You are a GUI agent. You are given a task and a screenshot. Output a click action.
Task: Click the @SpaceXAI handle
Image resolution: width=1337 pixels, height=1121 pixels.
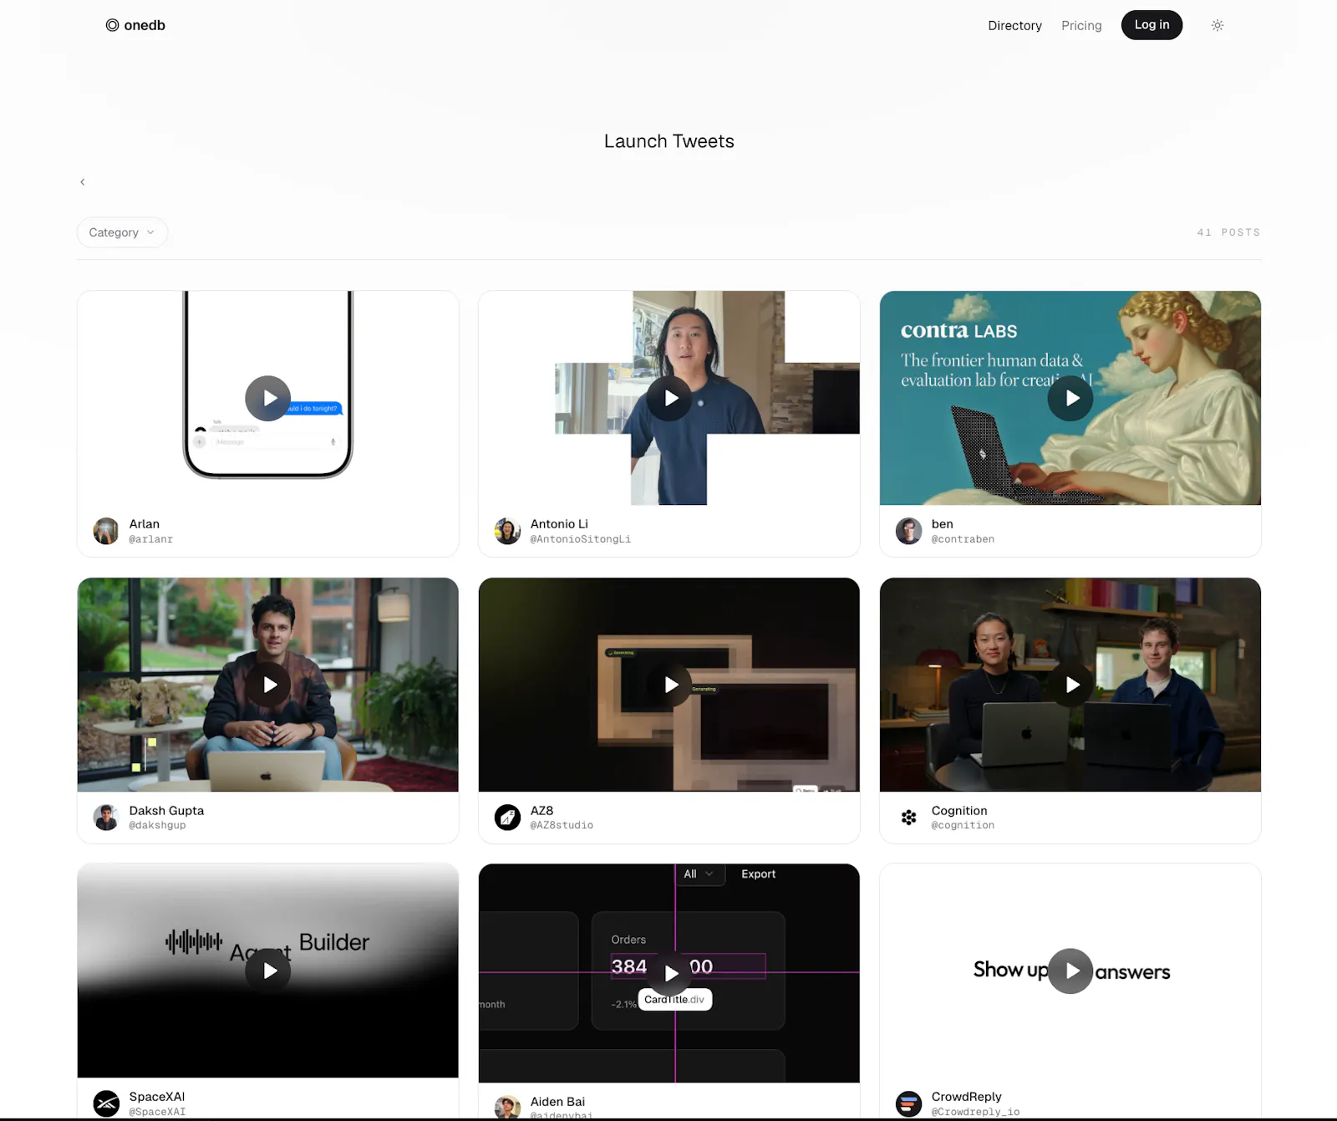[157, 1112]
